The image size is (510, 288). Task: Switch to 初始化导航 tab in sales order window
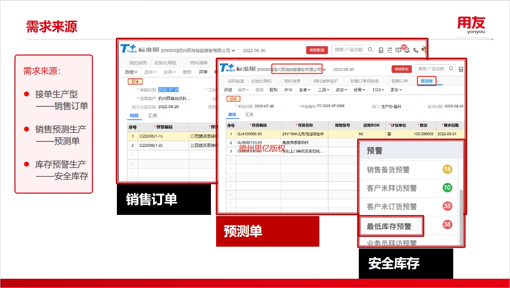pyautogui.click(x=165, y=63)
